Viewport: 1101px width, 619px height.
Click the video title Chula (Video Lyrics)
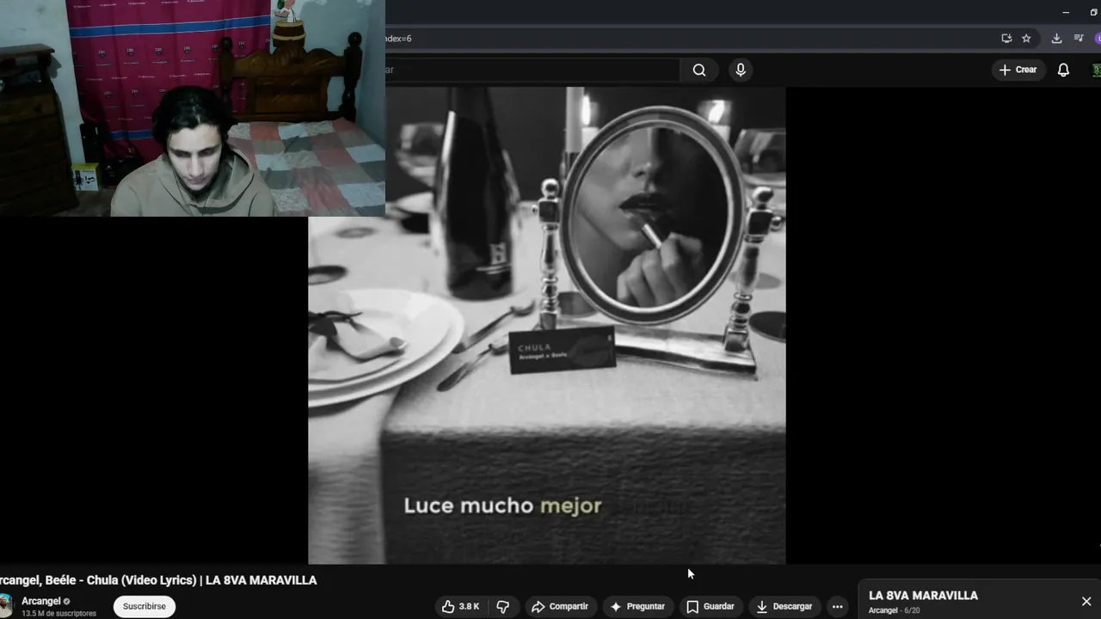(158, 580)
